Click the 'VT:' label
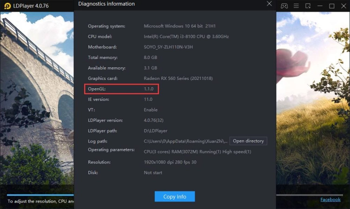Image resolution: width=350 pixels, height=209 pixels. [x=91, y=110]
